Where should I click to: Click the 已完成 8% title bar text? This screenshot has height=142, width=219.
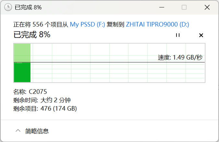(x=28, y=7)
